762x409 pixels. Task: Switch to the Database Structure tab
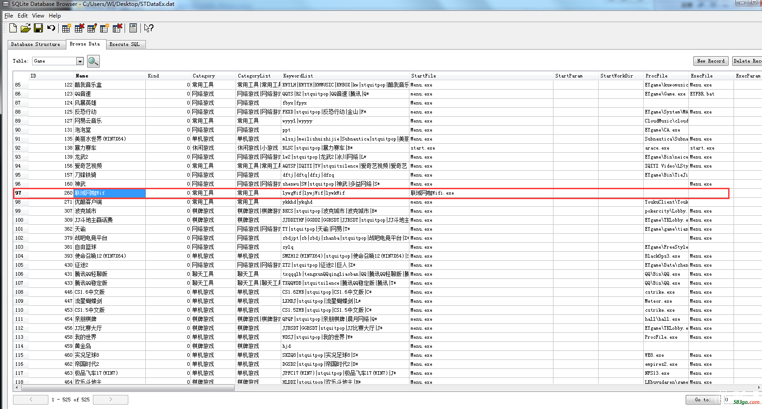(36, 44)
